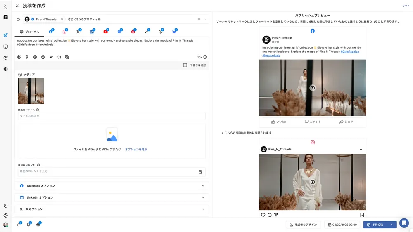
Task: Open the user profile avatar in sidebar
Action: click(5, 225)
